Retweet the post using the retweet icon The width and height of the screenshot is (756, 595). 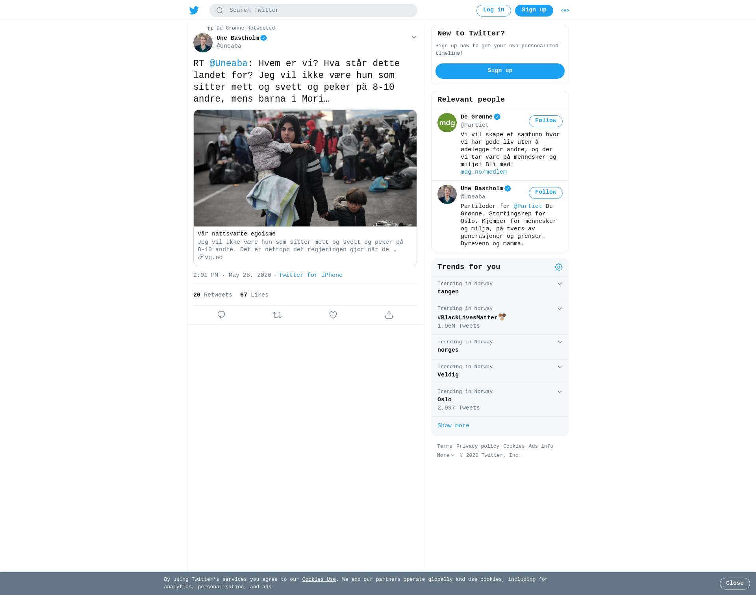pos(277,315)
